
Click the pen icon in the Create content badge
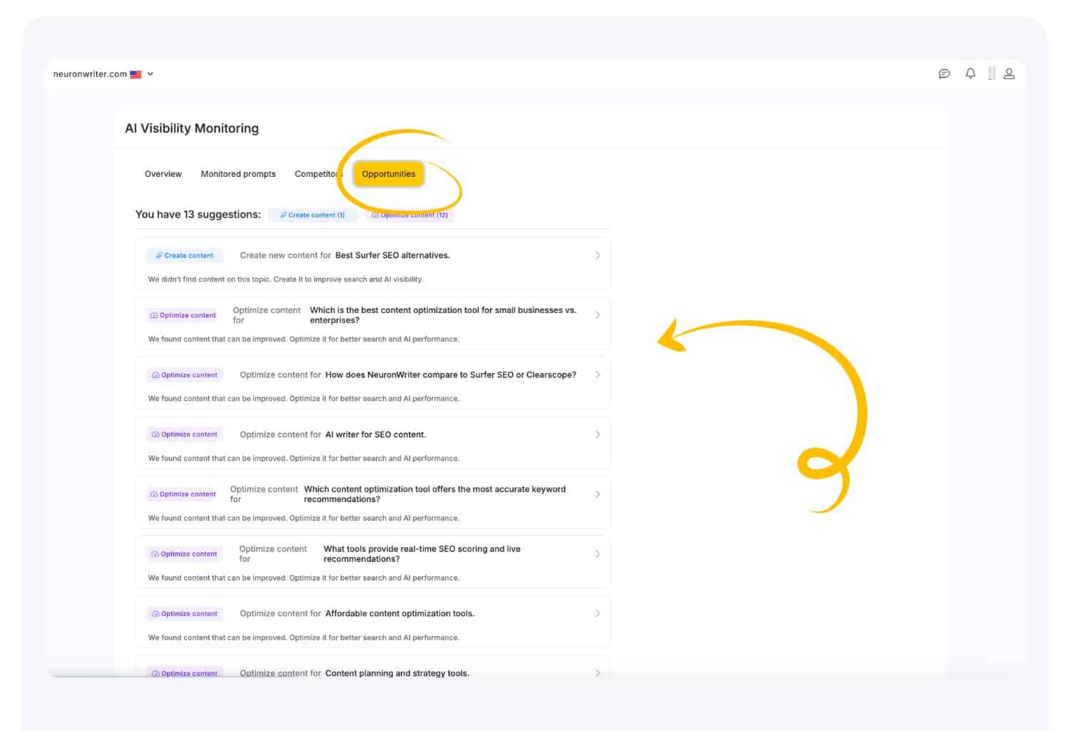[x=161, y=255]
